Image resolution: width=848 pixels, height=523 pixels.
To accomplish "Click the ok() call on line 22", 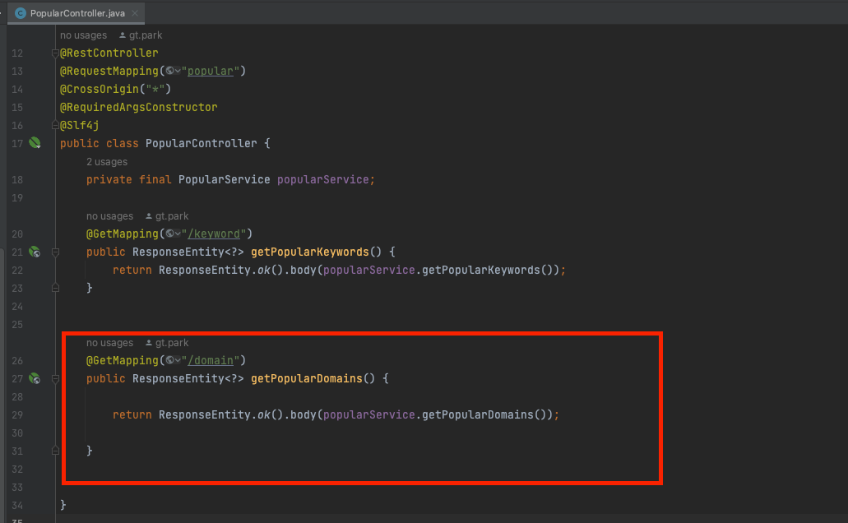I will pyautogui.click(x=270, y=270).
